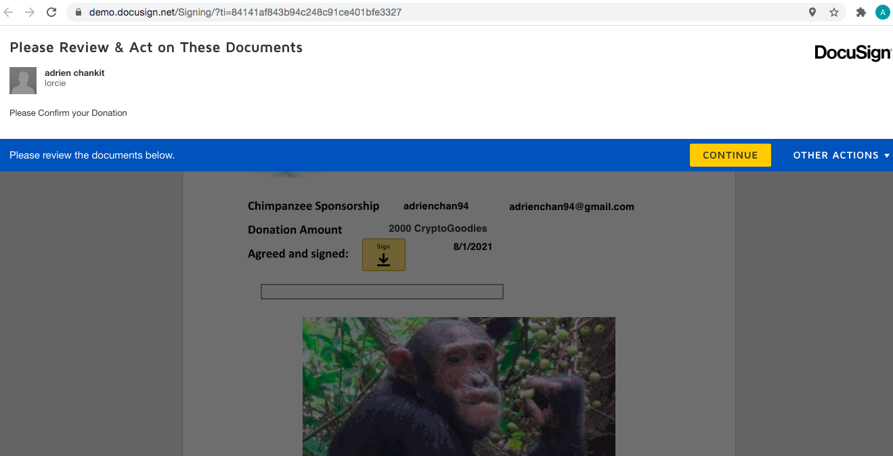This screenshot has width=893, height=456.
Task: Click the adrienchan94 name value
Action: coord(436,206)
